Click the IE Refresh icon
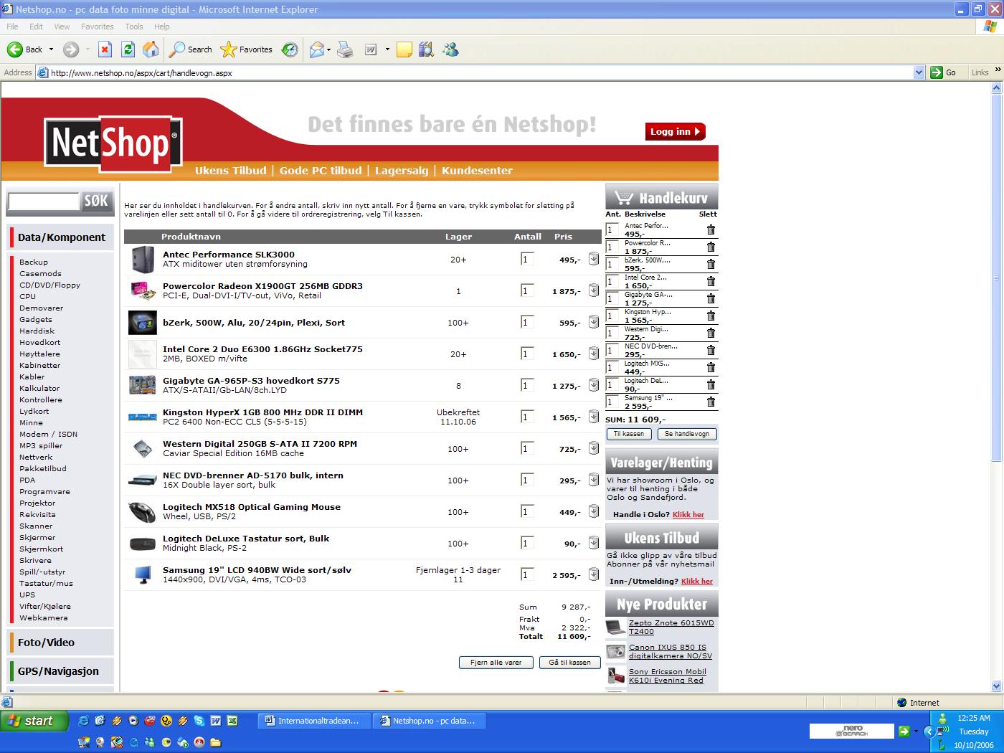The width and height of the screenshot is (1004, 753). pos(128,49)
